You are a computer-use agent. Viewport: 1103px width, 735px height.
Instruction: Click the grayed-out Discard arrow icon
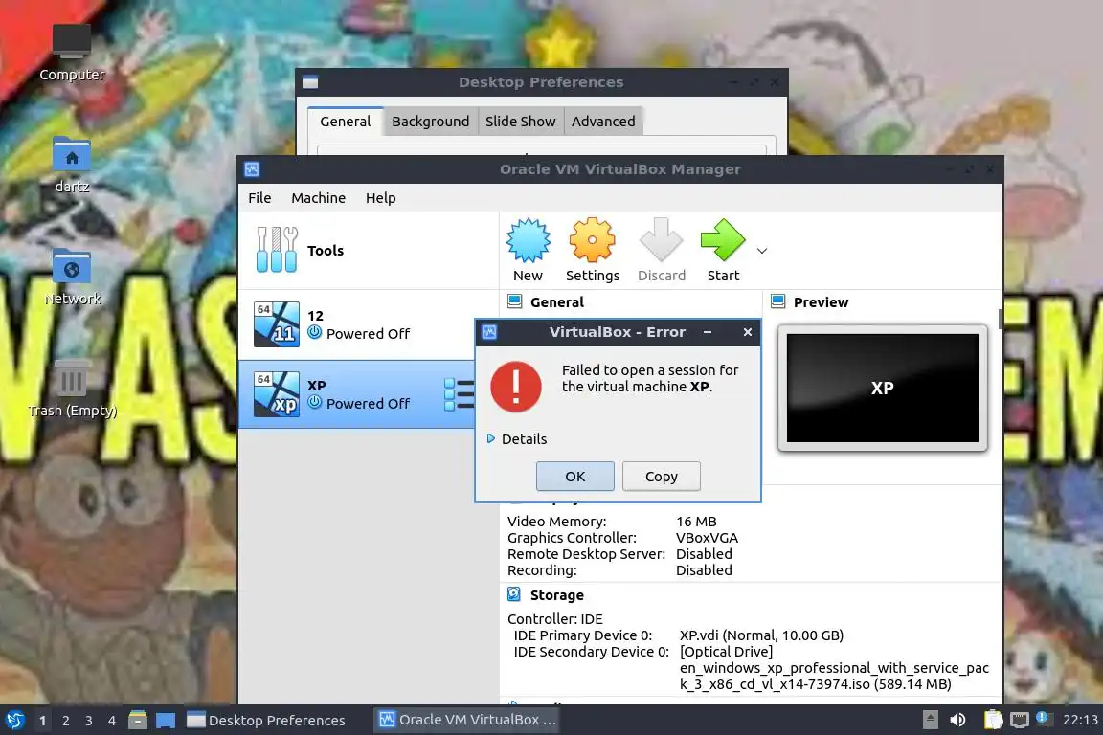click(662, 240)
